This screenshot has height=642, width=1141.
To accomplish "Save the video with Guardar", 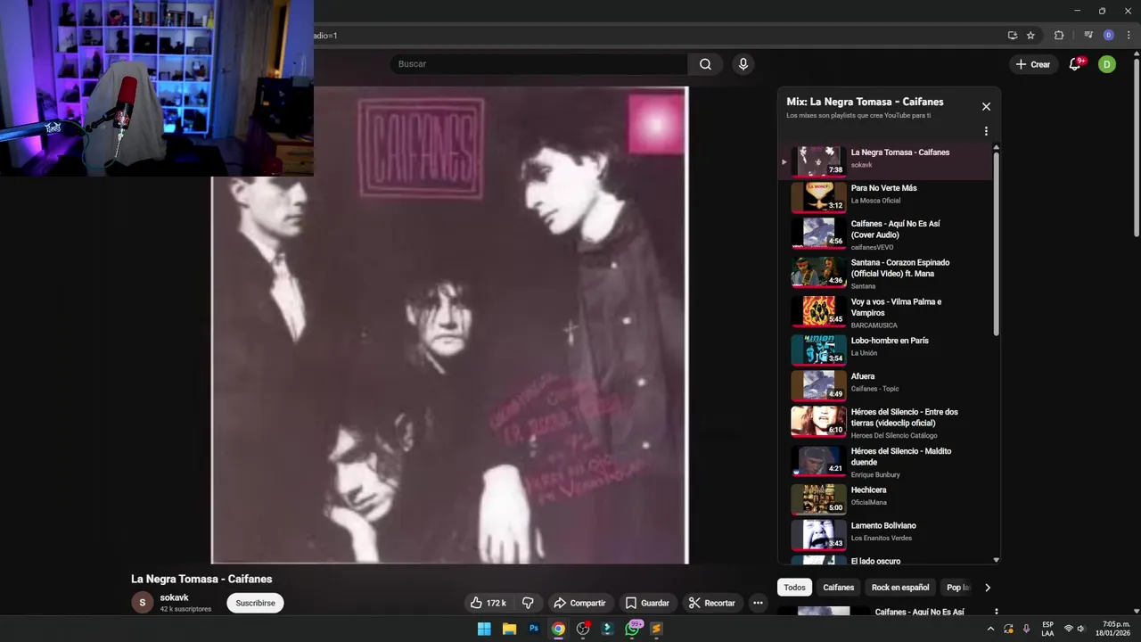I will click(x=647, y=603).
